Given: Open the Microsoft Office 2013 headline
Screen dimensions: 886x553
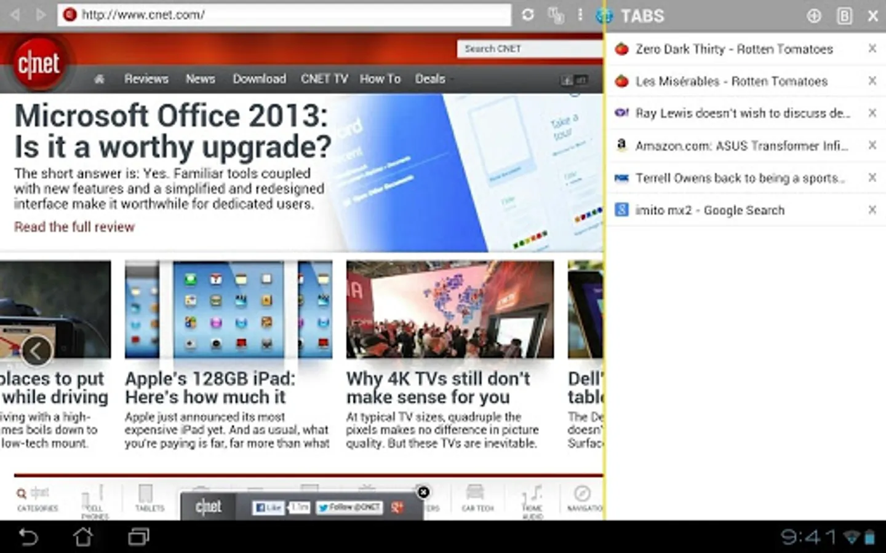Looking at the screenshot, I should click(172, 131).
